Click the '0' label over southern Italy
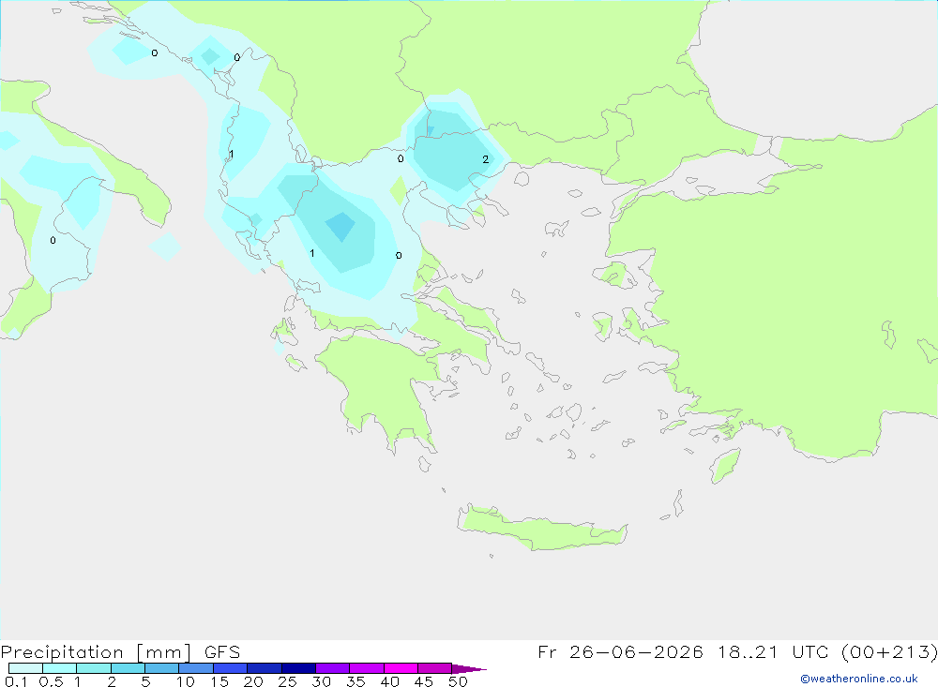Image resolution: width=938 pixels, height=687 pixels. pos(53,240)
